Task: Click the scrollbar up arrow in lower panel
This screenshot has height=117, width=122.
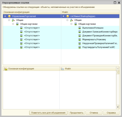Action: (118, 69)
